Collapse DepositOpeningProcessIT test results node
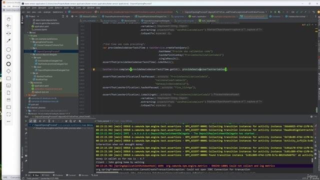Viewport: 320px width, 180px height. [30, 125]
